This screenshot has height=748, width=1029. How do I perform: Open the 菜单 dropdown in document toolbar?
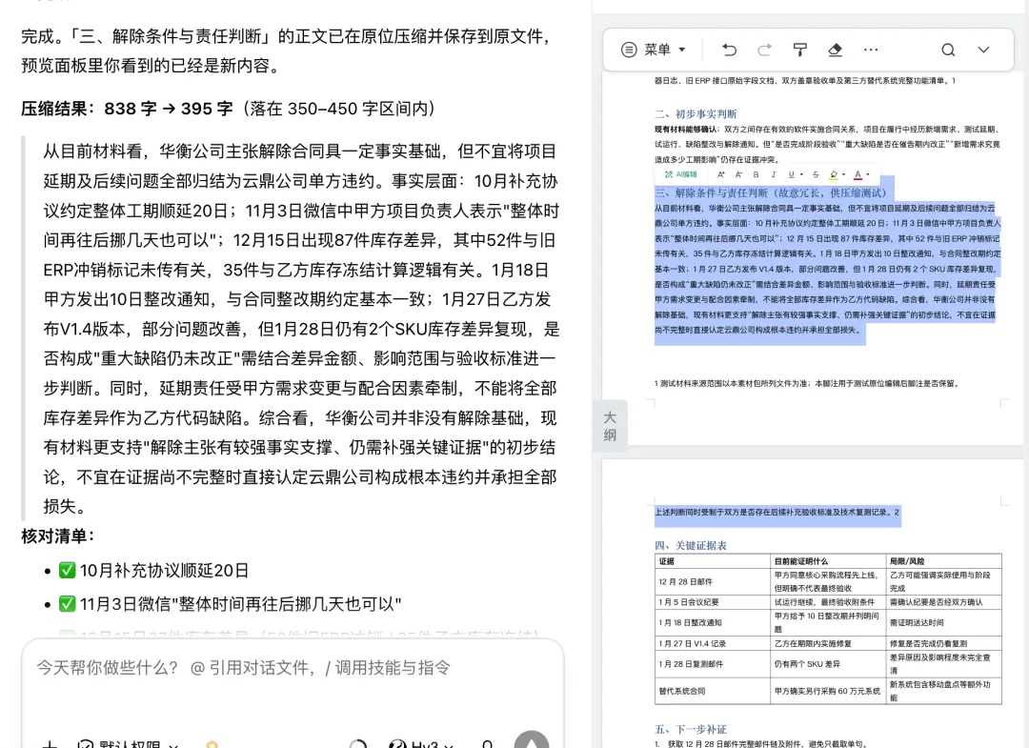[x=654, y=50]
